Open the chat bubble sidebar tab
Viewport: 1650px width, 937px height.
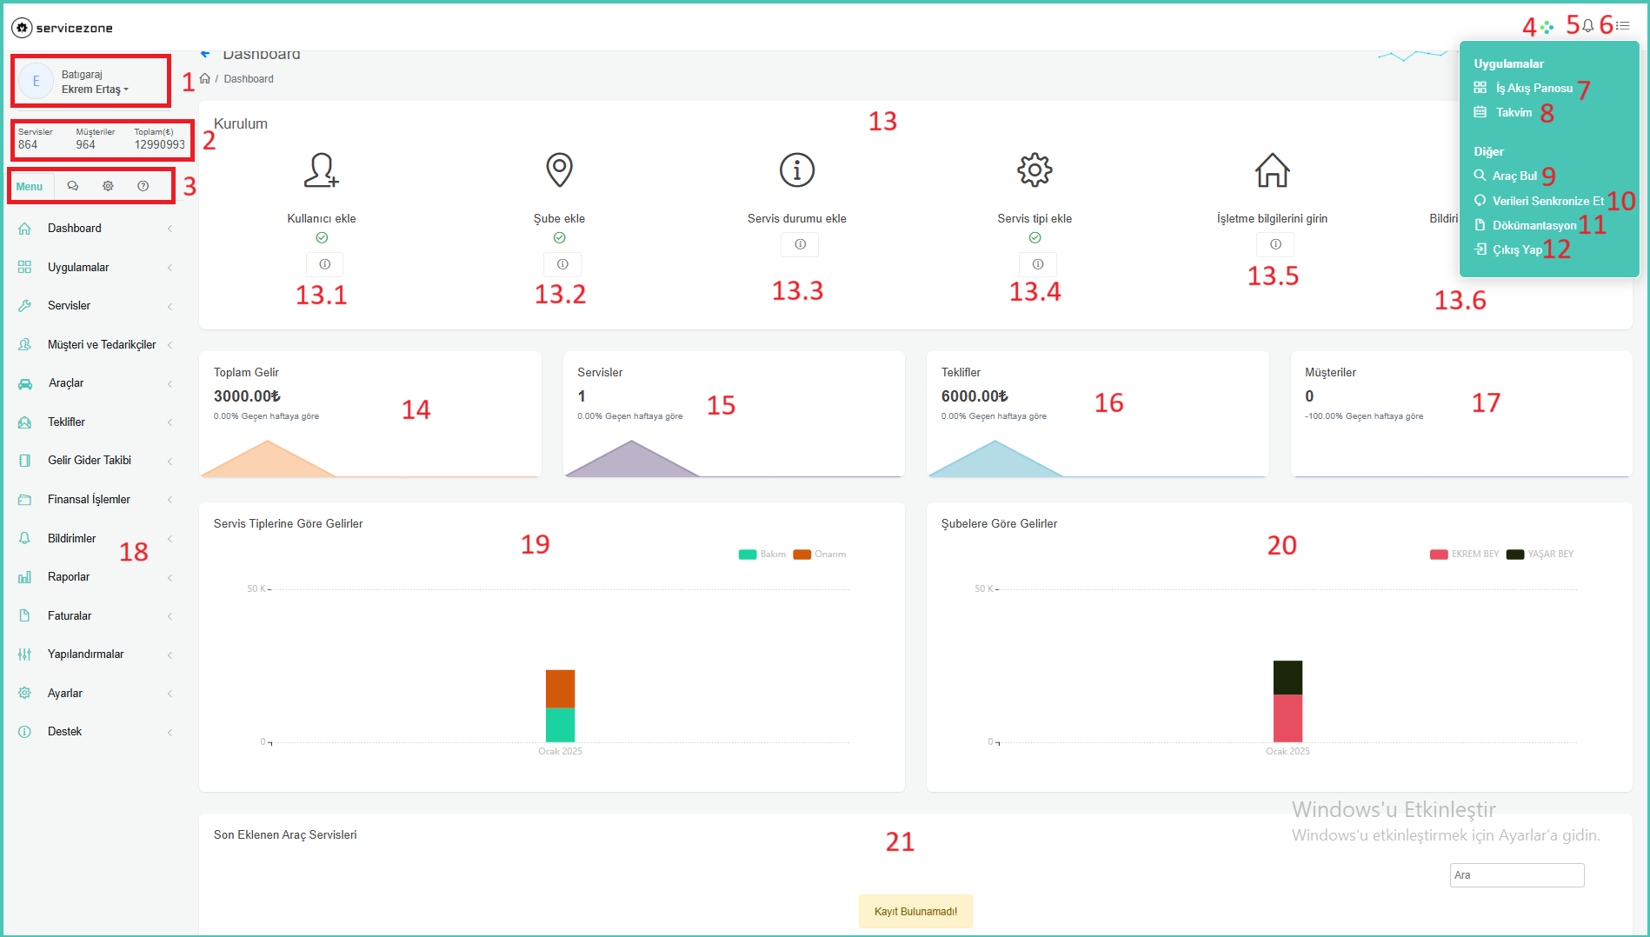click(x=73, y=186)
